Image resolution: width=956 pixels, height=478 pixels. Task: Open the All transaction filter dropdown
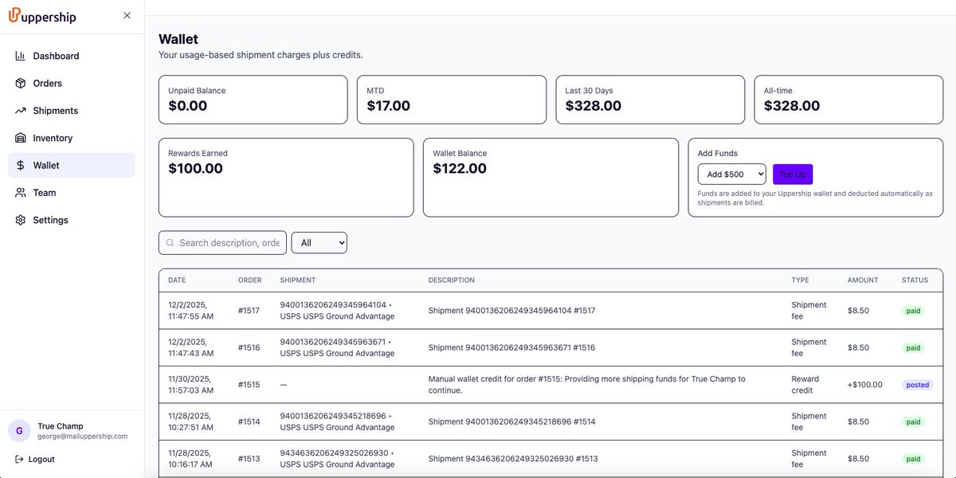coord(319,243)
